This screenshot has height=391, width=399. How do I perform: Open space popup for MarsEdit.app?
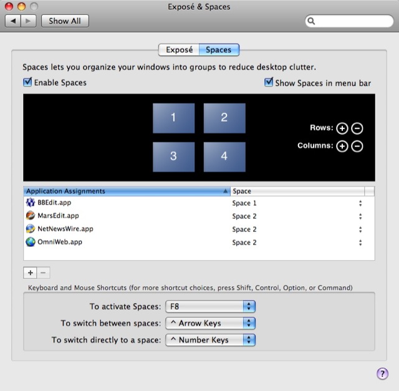point(360,216)
